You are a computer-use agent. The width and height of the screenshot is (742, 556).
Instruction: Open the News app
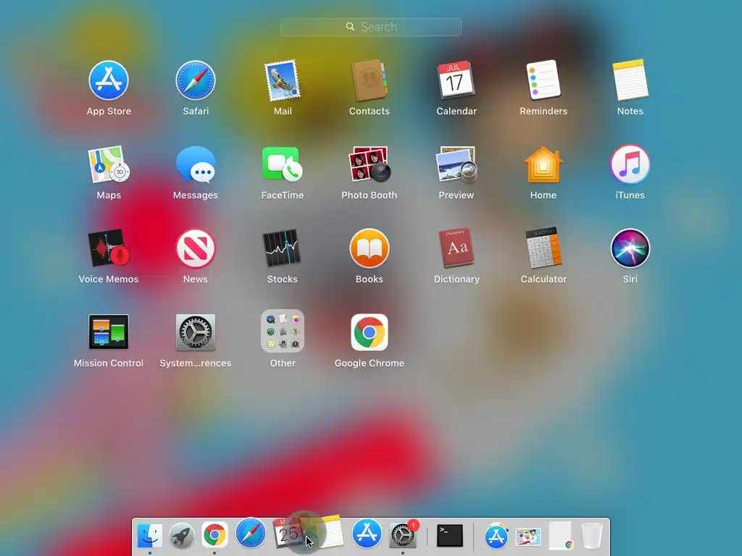(196, 248)
